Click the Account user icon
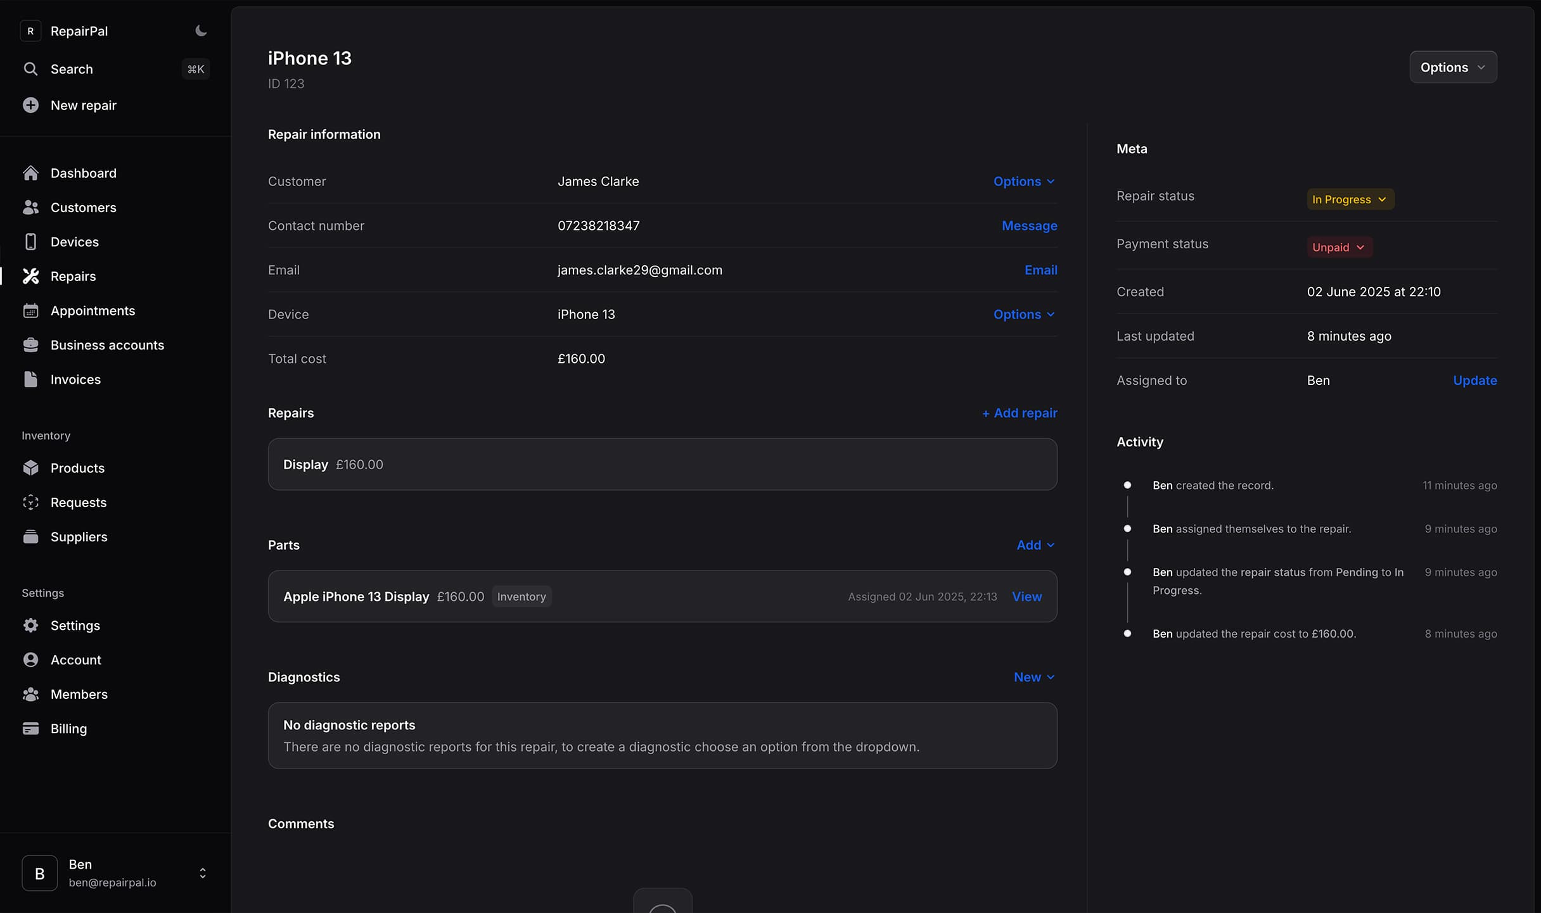 pyautogui.click(x=30, y=660)
